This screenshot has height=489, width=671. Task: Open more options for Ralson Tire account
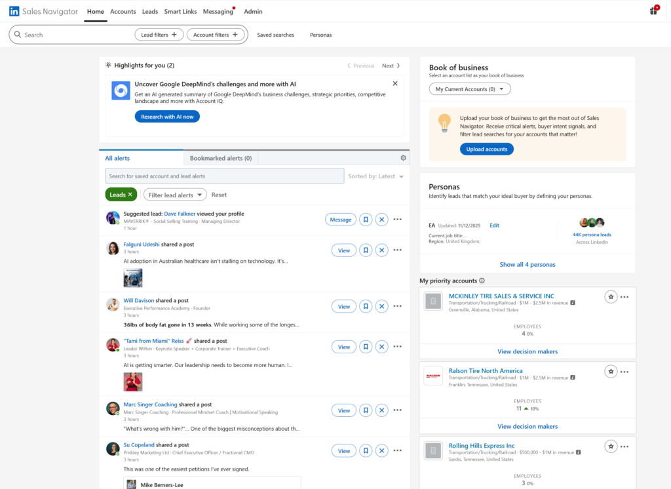tap(624, 372)
